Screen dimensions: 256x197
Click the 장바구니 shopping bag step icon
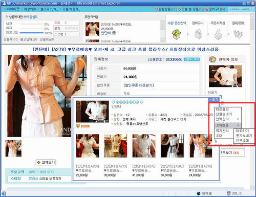(198, 34)
